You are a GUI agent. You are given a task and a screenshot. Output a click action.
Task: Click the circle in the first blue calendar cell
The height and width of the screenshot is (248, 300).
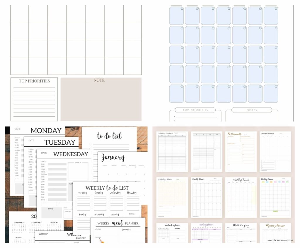182,9
